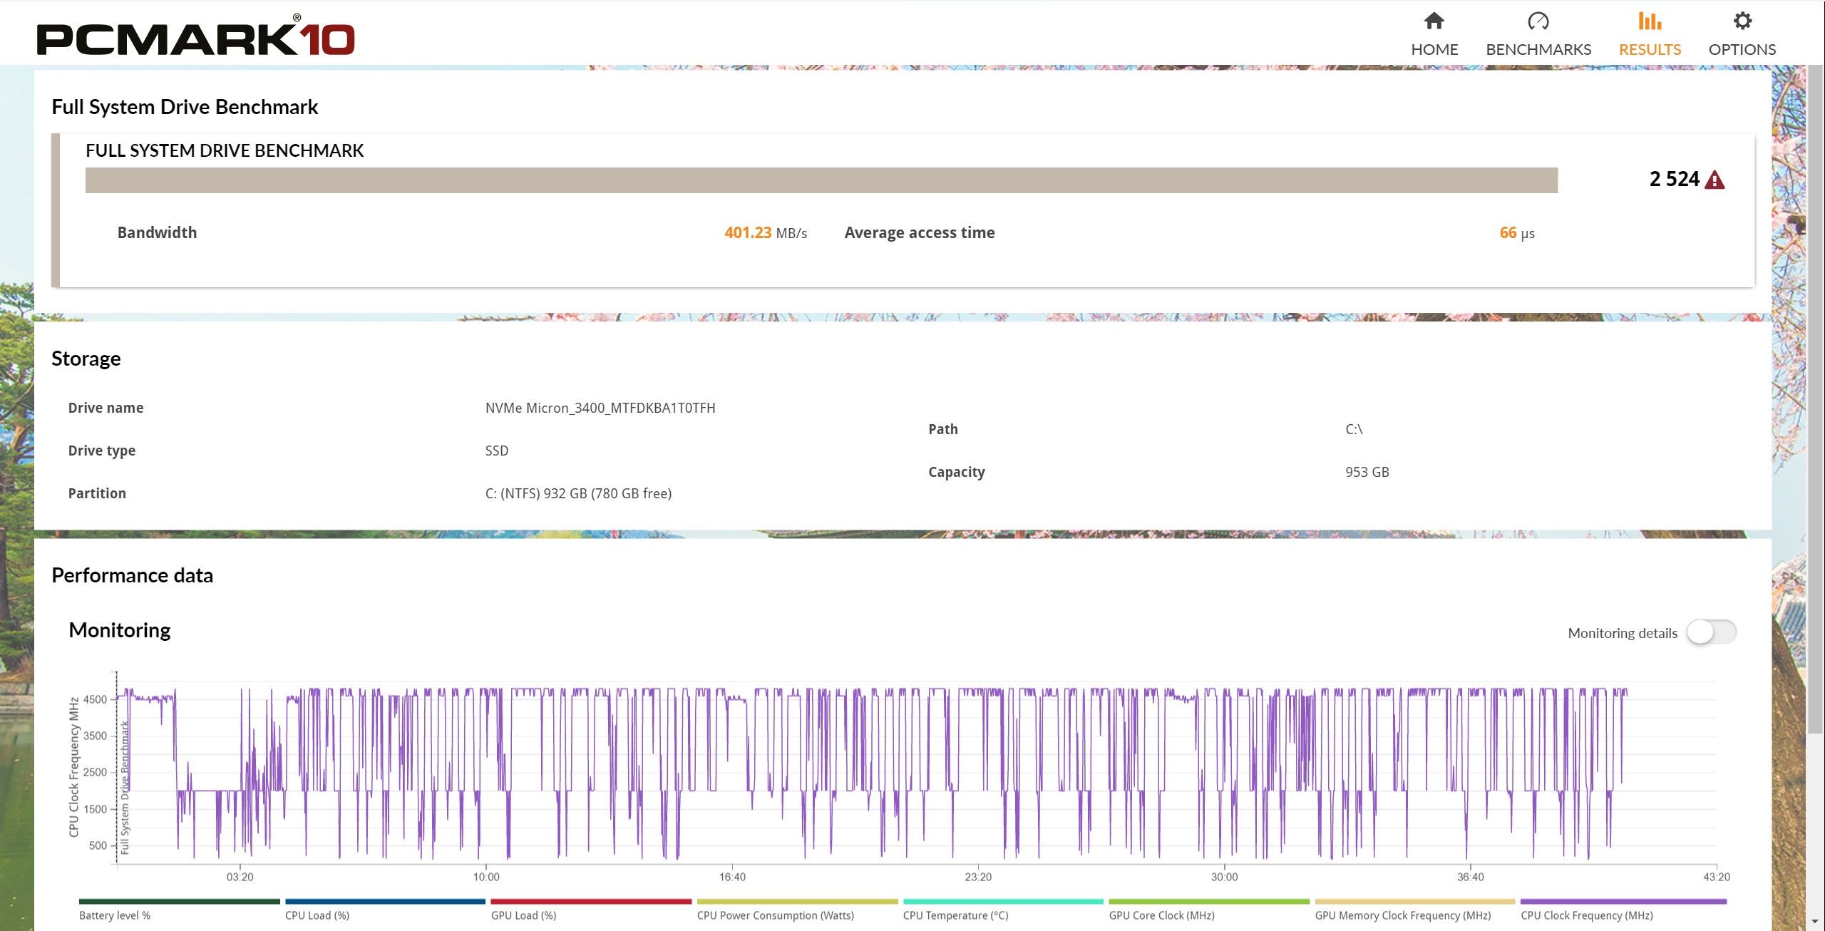Click the C:\ path value

point(1354,429)
